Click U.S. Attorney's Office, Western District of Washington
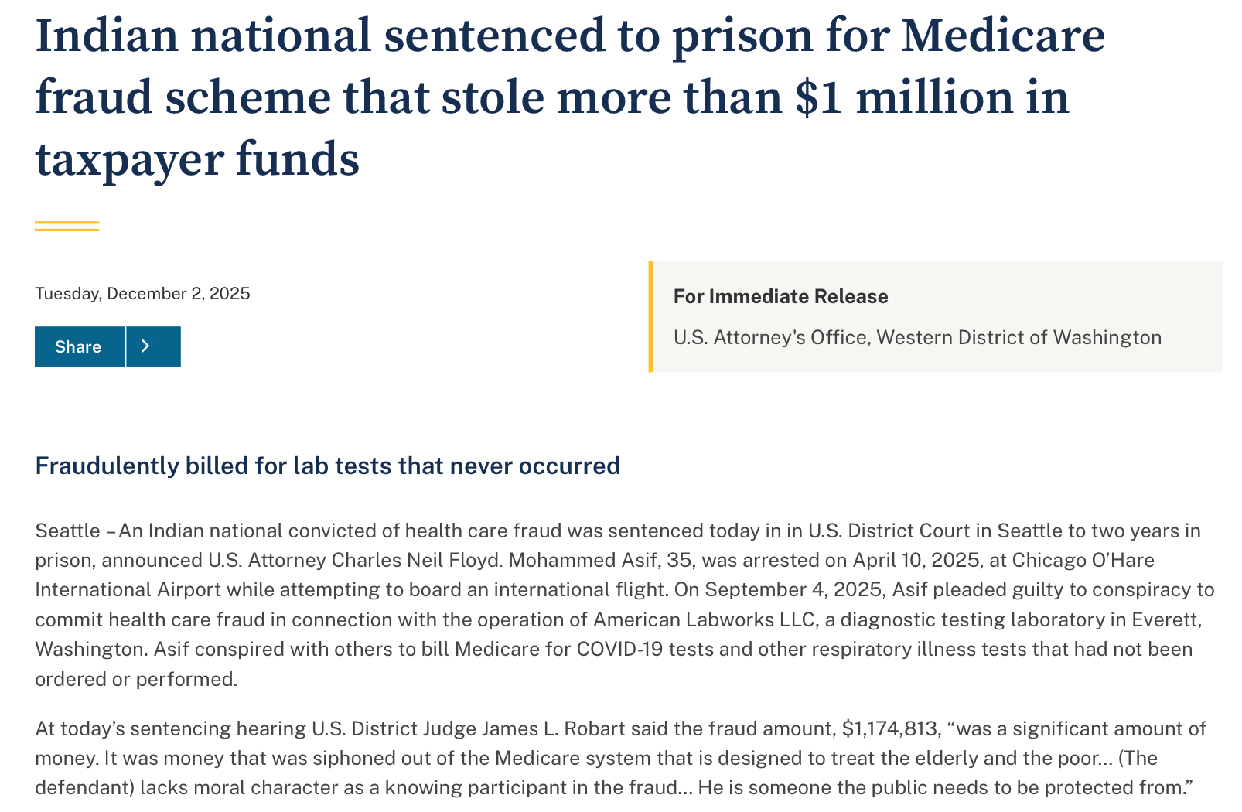This screenshot has height=812, width=1242. [917, 337]
